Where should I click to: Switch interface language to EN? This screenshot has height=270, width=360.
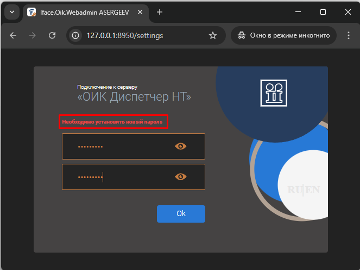pyautogui.click(x=313, y=190)
